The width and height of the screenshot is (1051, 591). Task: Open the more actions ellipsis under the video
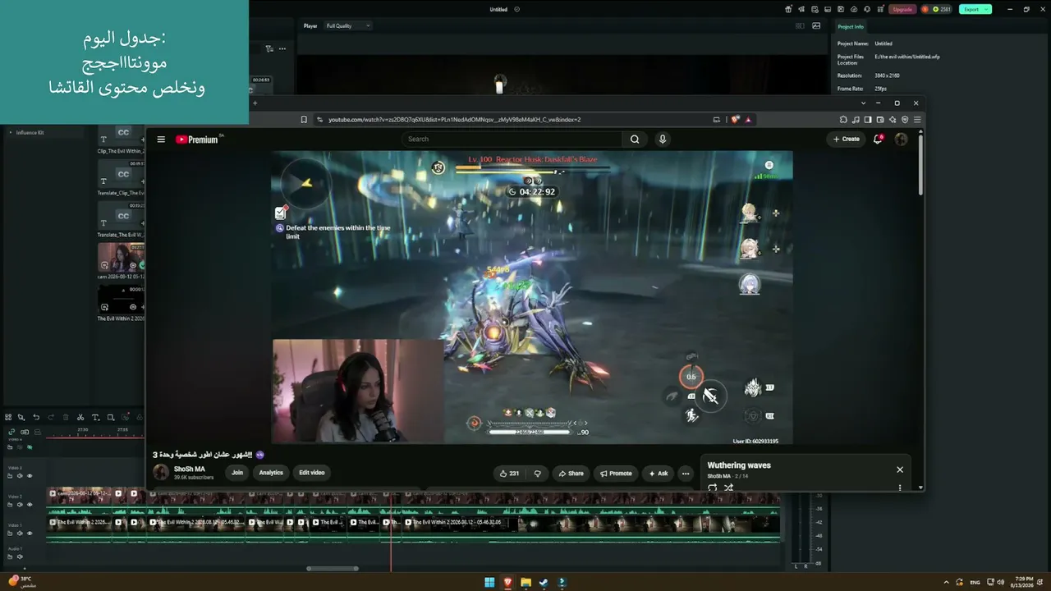click(686, 474)
